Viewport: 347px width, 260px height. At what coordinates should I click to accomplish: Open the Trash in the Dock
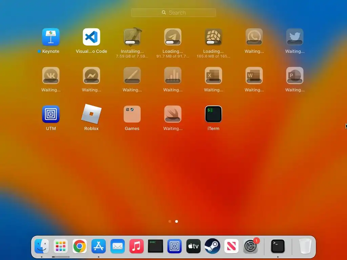coord(305,246)
